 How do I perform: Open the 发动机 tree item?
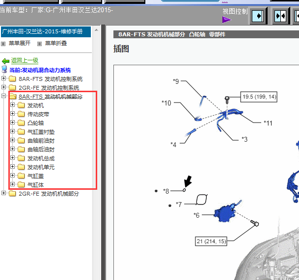pos(35,105)
